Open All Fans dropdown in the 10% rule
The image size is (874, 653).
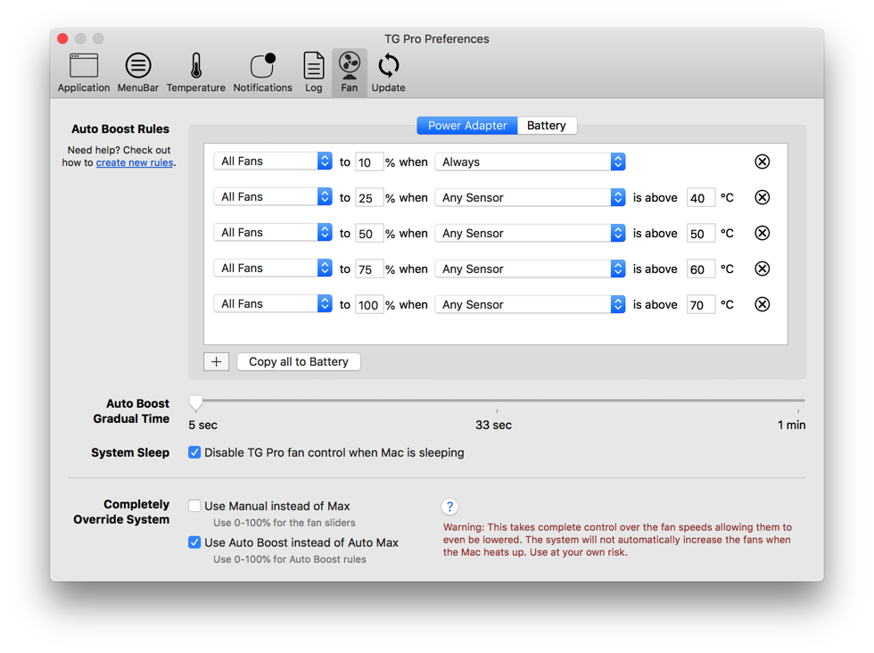(273, 161)
